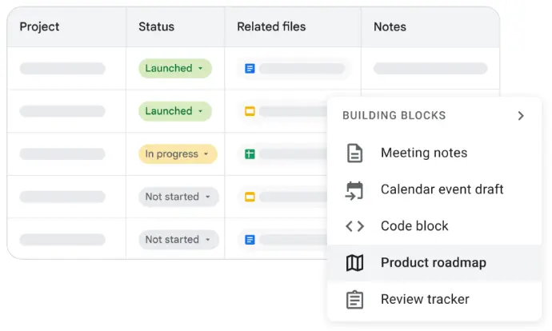The height and width of the screenshot is (331, 552).
Task: Open the Launched status dropdown in second row
Action: (x=174, y=111)
